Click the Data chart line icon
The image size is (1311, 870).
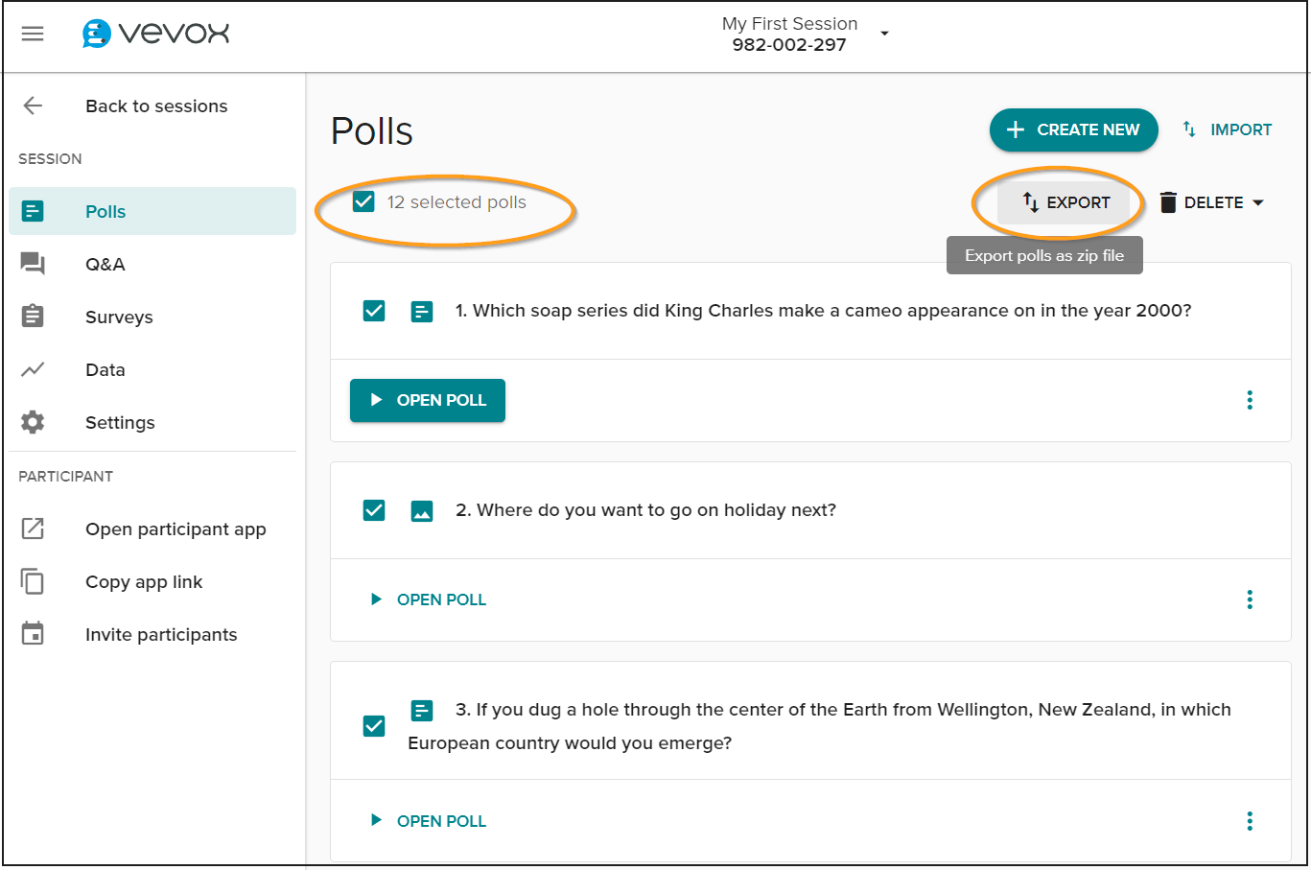point(33,369)
